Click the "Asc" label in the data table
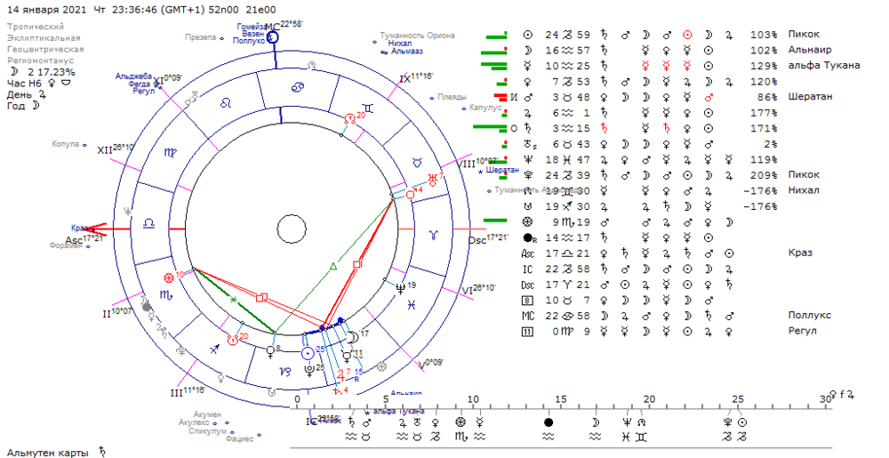The image size is (889, 458). [x=527, y=253]
